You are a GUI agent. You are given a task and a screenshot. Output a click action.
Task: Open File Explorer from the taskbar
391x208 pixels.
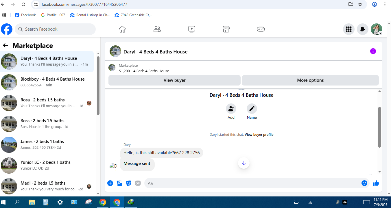[x=32, y=202]
